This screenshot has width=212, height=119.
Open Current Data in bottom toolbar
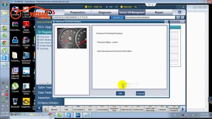(x=102, y=109)
